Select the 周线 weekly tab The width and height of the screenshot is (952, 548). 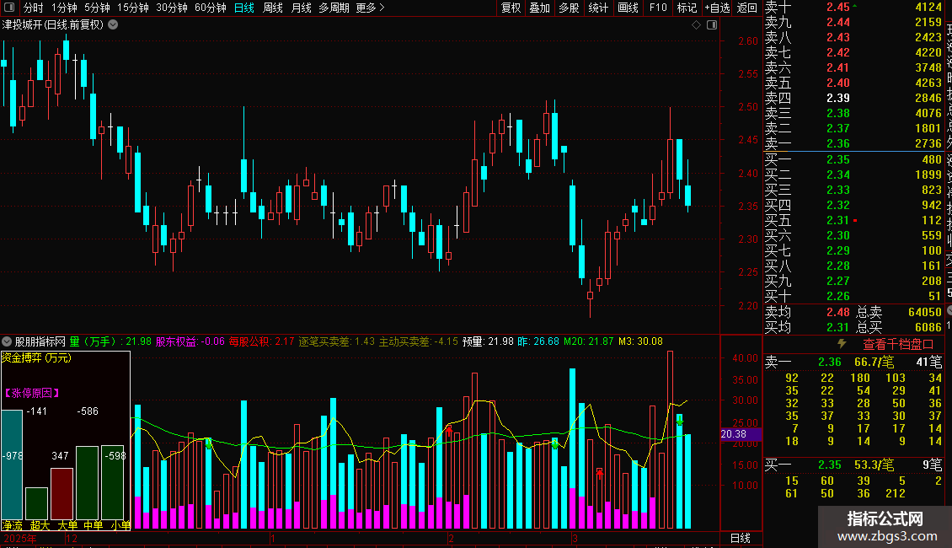pos(273,8)
